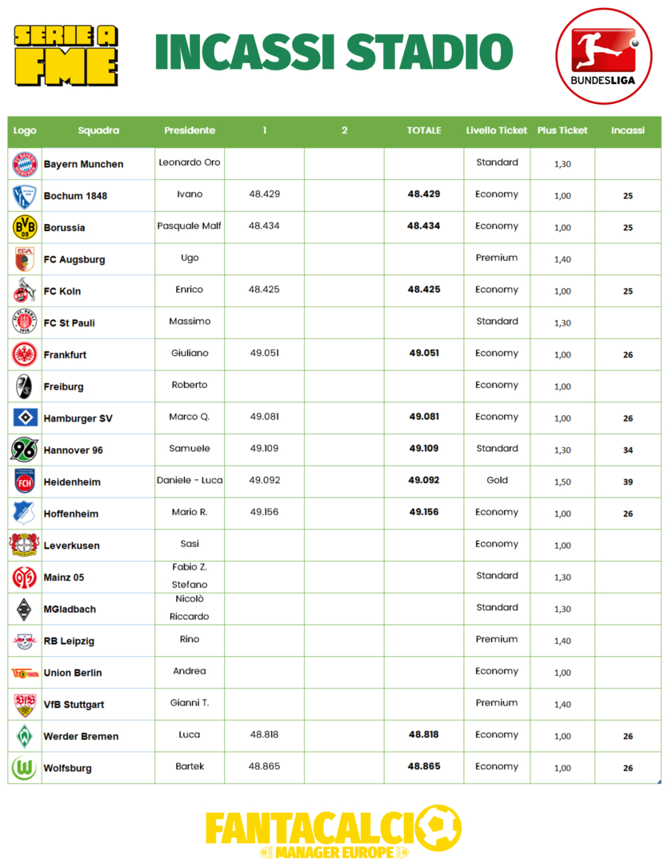Select the Leverkusen club logo
Screen dimensions: 668x864
pos(25,545)
